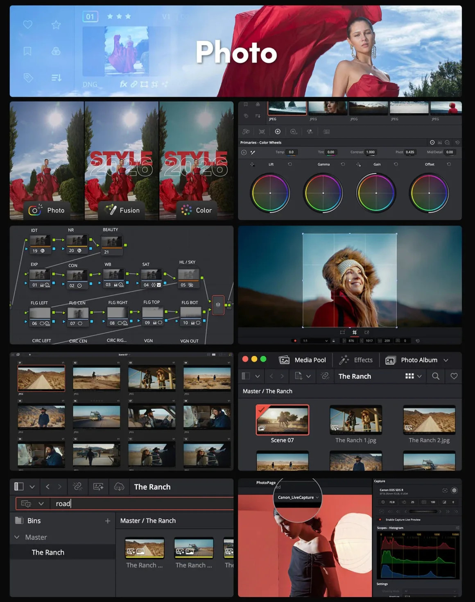Image resolution: width=475 pixels, height=602 pixels.
Task: Switch to the Effects tab
Action: click(356, 360)
